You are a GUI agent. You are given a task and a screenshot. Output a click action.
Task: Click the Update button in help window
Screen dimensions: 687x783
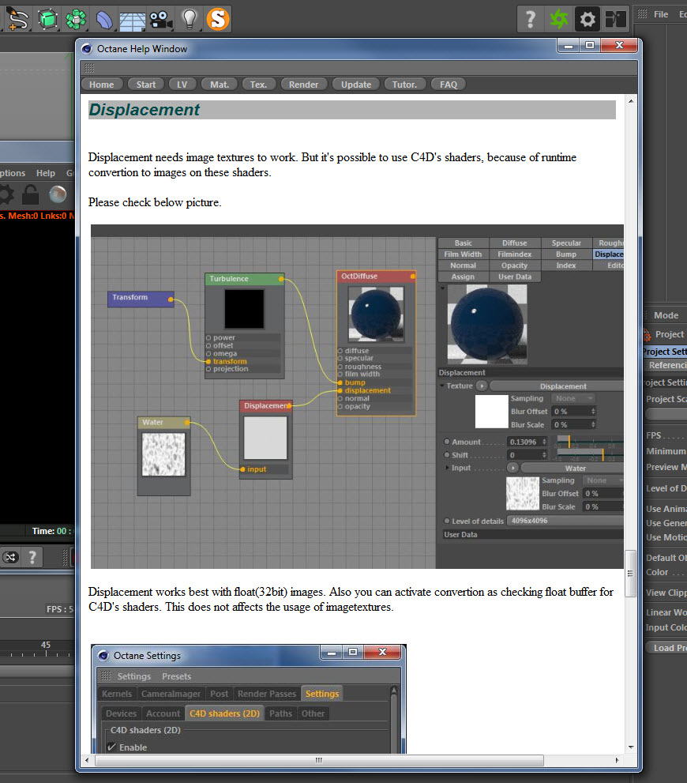pos(355,85)
